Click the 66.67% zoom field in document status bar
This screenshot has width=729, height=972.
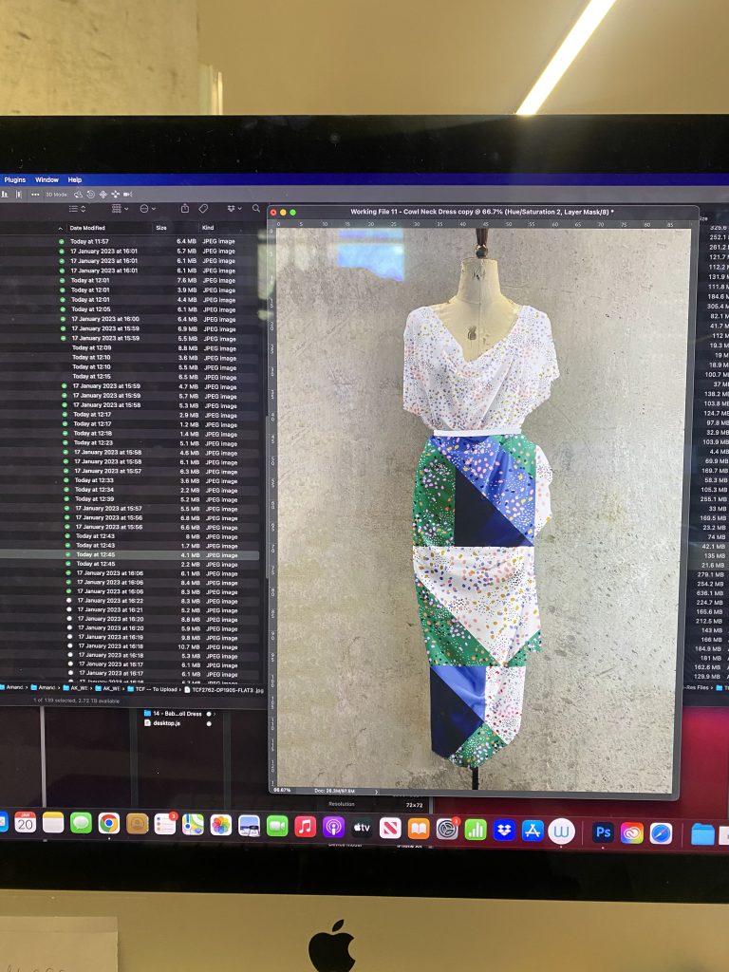(x=282, y=791)
